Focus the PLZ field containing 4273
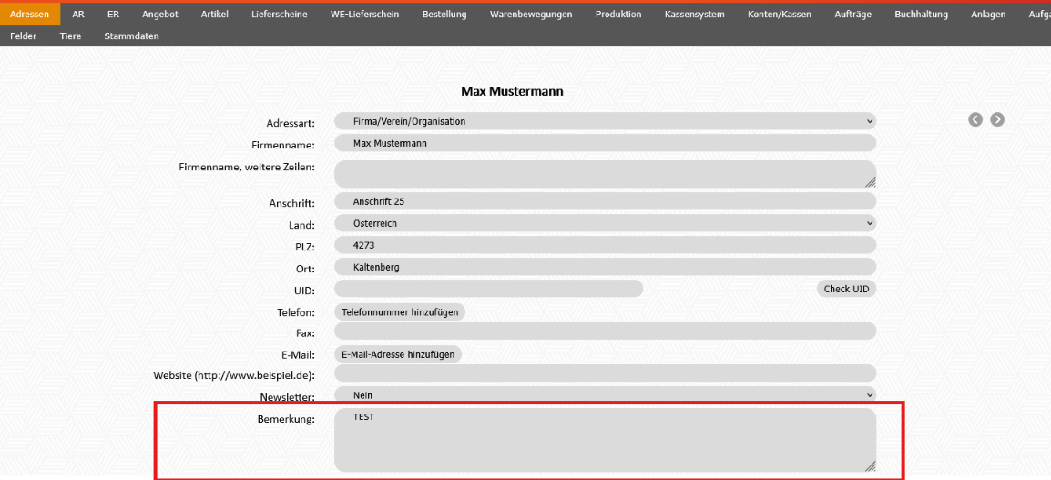Screen dimensions: 1051x480 pos(606,245)
